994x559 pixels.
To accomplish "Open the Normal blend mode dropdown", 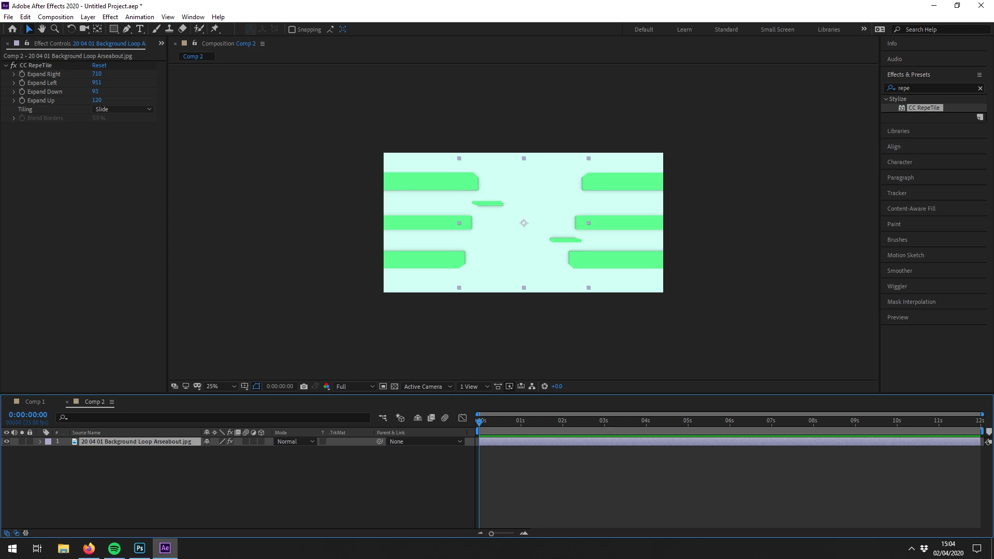I will click(x=295, y=442).
